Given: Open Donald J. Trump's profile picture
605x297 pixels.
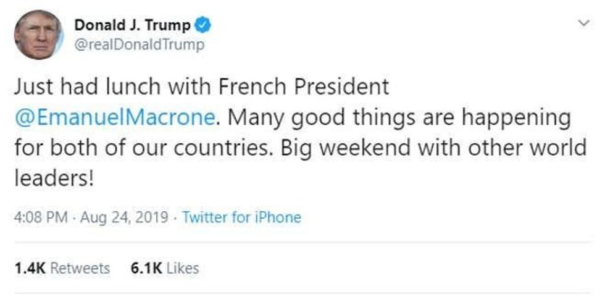Looking at the screenshot, I should (38, 35).
